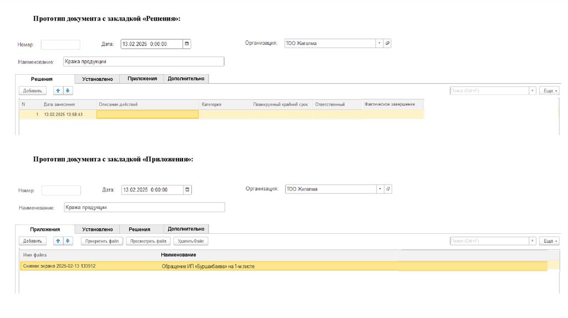Open calendar picker in Приложения prototype date field
This screenshot has width=568, height=318.
187,189
